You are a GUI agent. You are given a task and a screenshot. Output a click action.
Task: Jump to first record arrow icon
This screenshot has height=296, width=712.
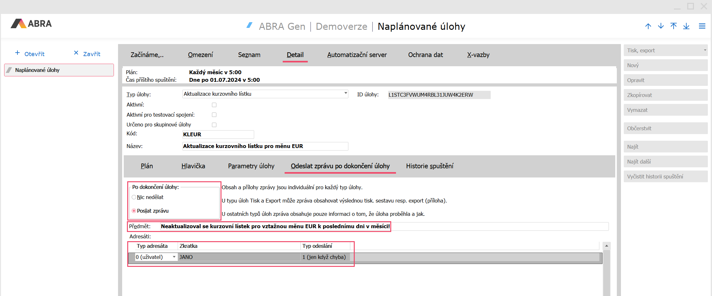pos(674,26)
